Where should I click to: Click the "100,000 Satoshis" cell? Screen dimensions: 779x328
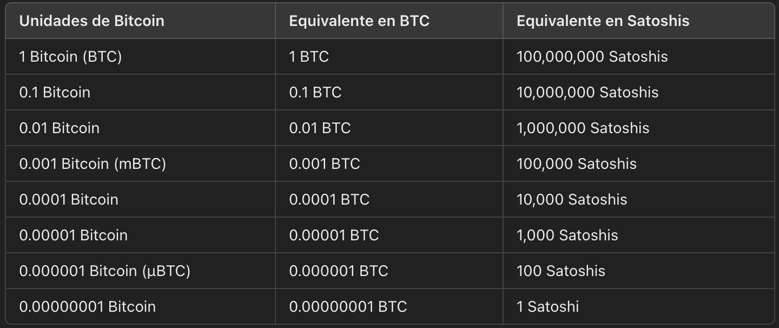pyautogui.click(x=576, y=164)
